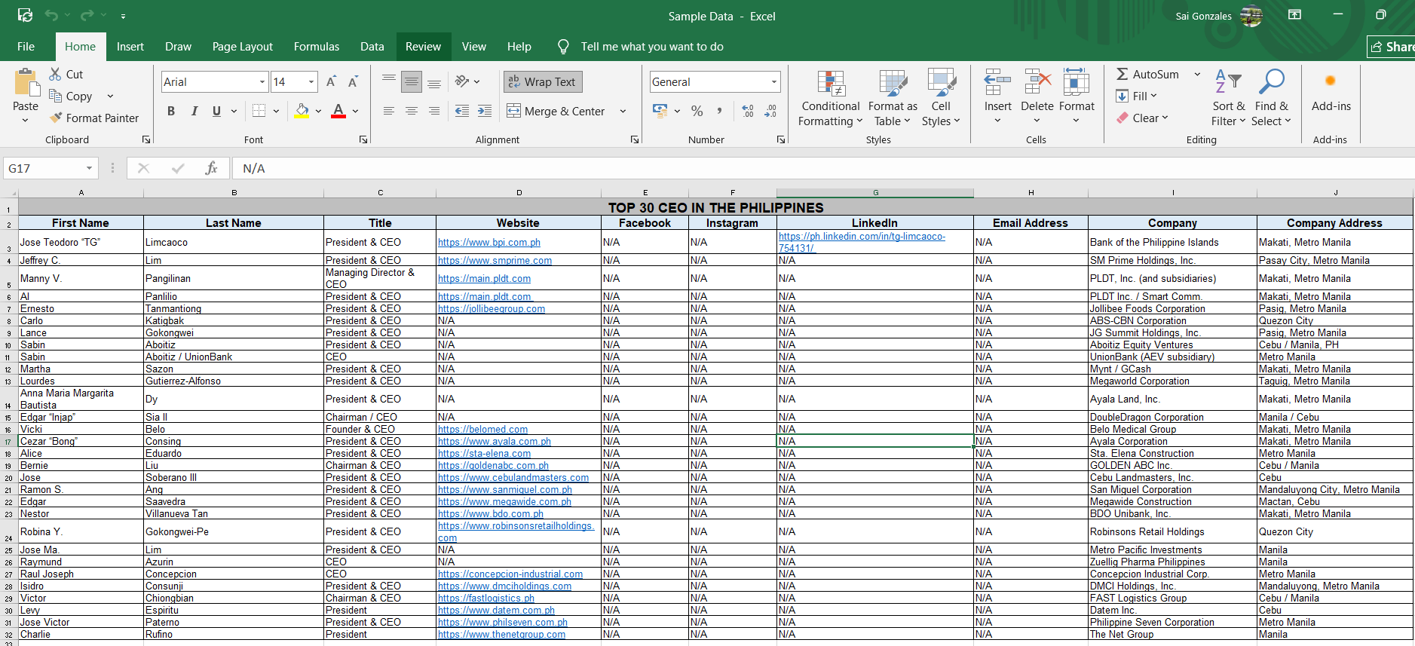Click the Increase Indent icon
The height and width of the screenshot is (646, 1415).
point(485,112)
